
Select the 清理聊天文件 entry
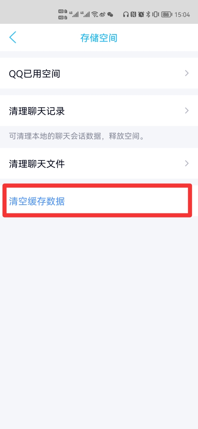[99, 163]
